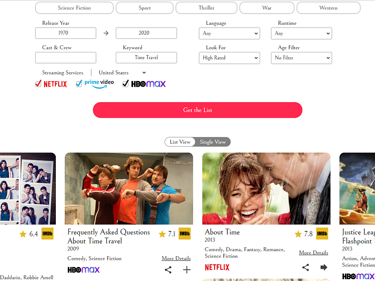375x281 pixels.
Task: Click the share icon on About Time card
Action: coord(306,267)
